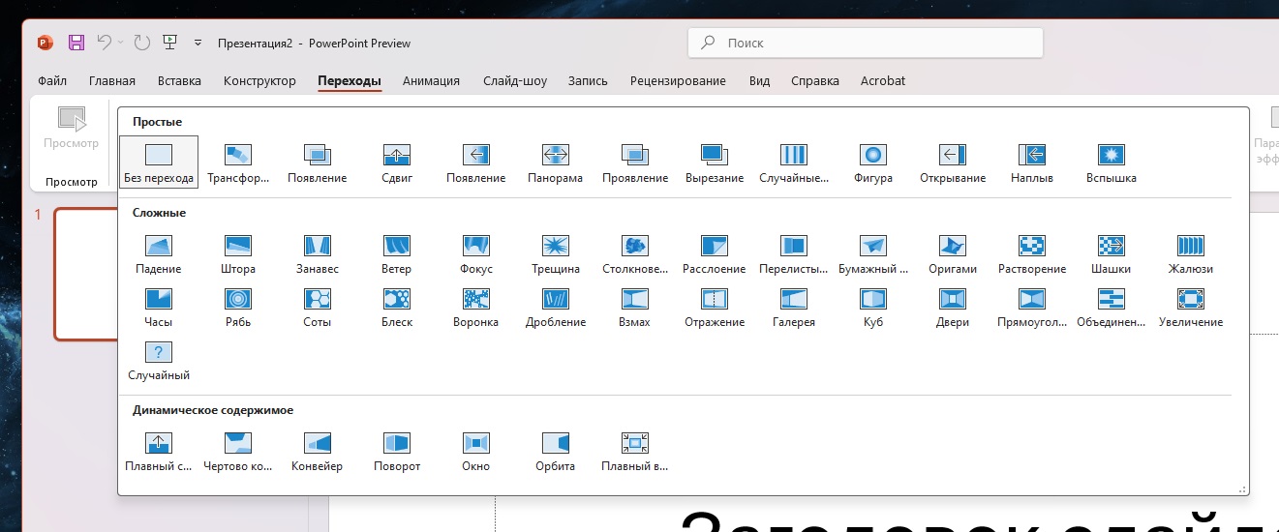Open the Рецензирование tab
1279x532 pixels.
(678, 81)
